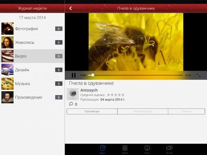This screenshot has width=207, height=155.
Task: Open the Фотографии category
Action: point(32,29)
